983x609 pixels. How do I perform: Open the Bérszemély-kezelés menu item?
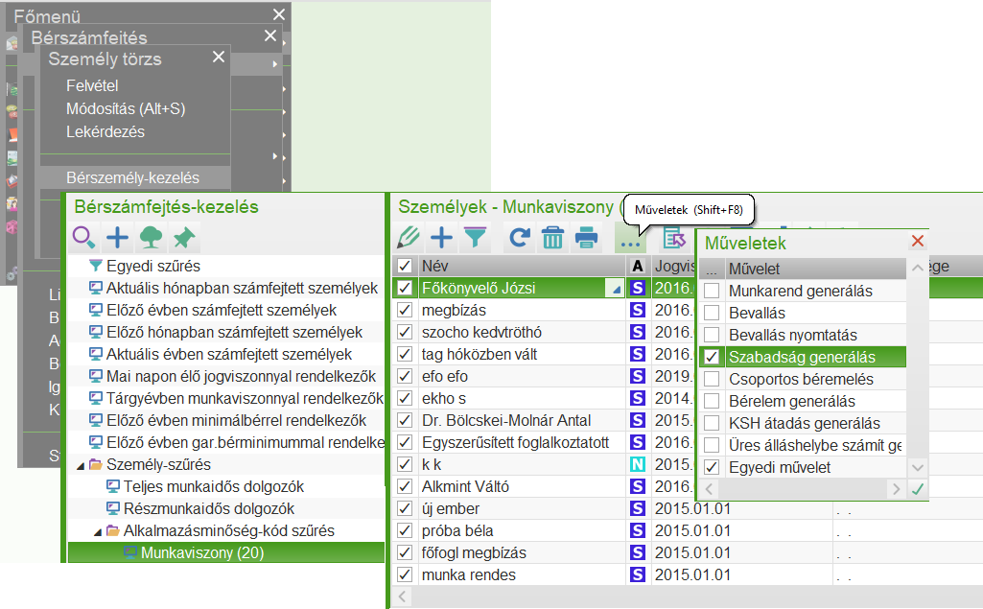point(133,177)
